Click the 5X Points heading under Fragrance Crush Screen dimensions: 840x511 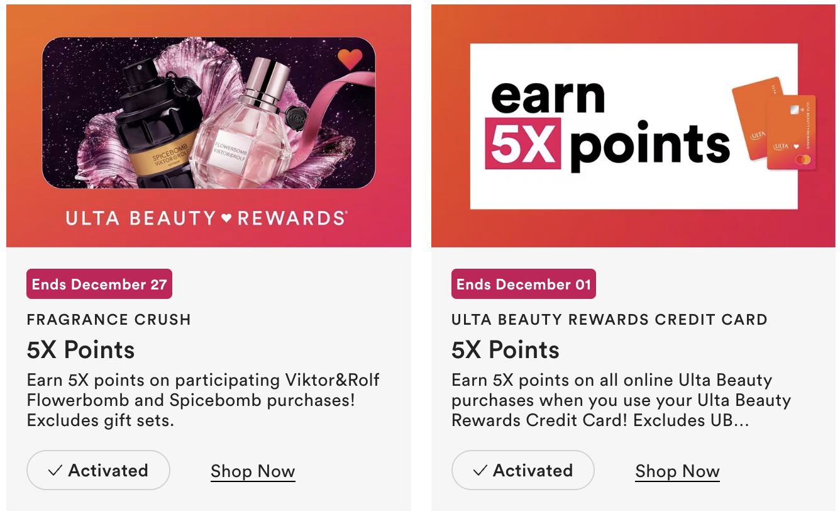click(81, 350)
